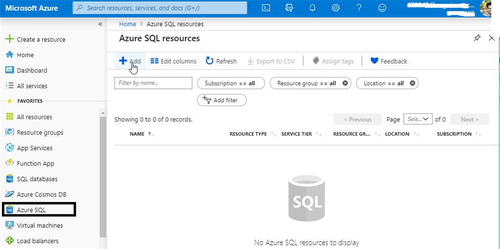Open Cloud Shell from the top bar

(266, 8)
